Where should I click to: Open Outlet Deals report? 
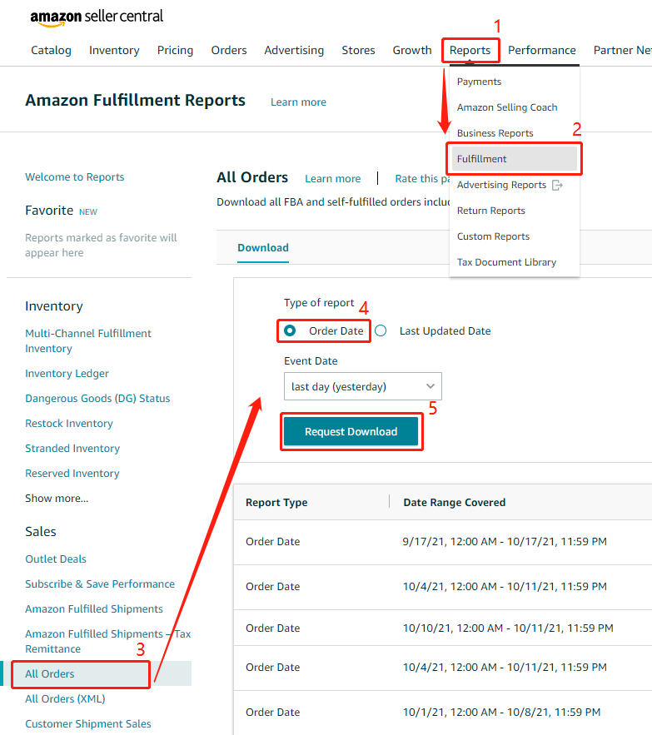pos(56,559)
